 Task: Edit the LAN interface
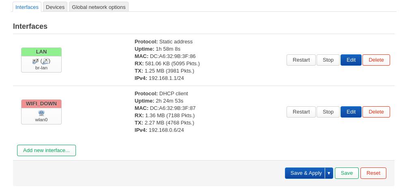pos(351,60)
